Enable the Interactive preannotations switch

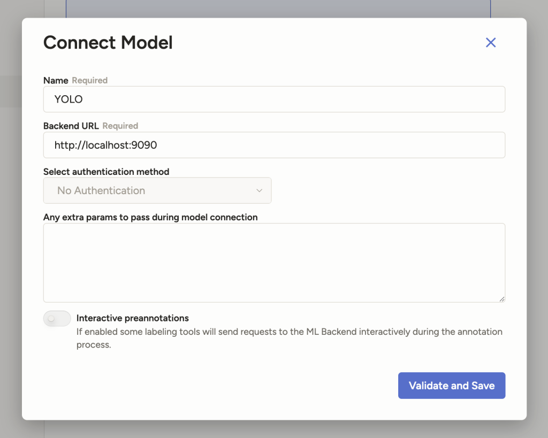57,318
